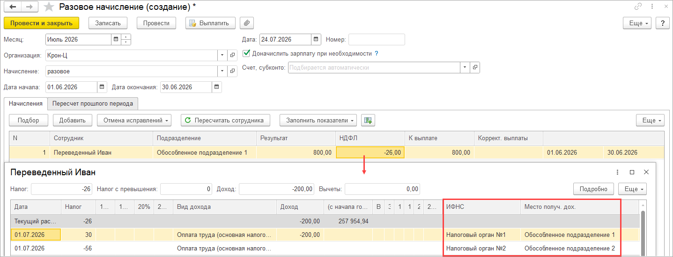Click Провести и закрыть button
This screenshot has width=673, height=257.
tap(41, 23)
